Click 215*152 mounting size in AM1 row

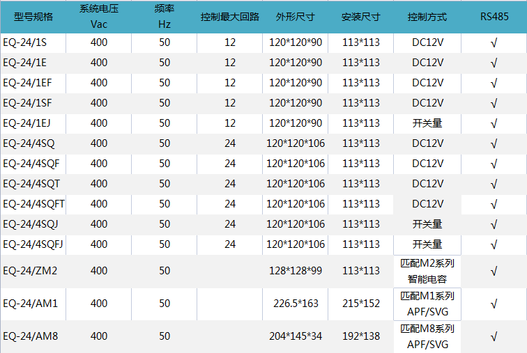pos(361,304)
